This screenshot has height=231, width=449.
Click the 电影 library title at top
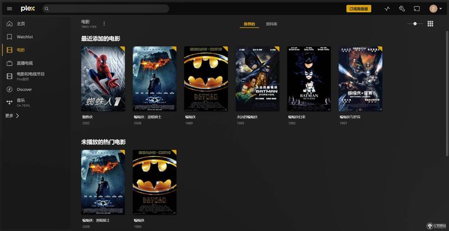85,22
